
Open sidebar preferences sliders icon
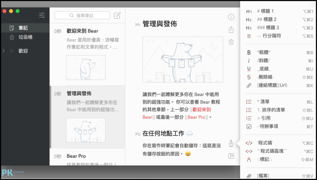(42, 15)
